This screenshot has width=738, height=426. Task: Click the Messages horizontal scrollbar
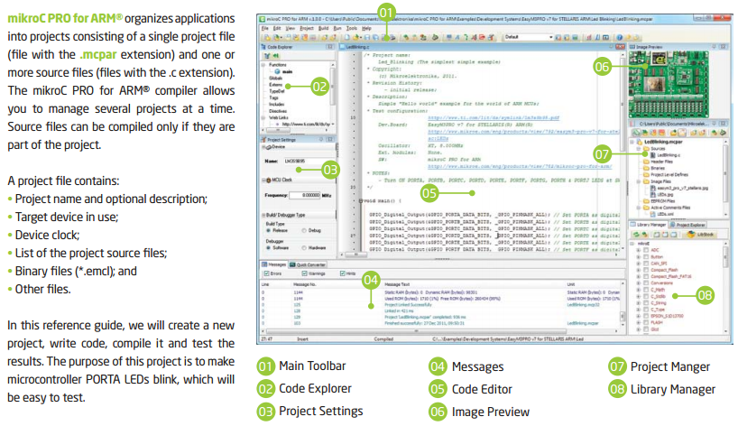click(440, 331)
